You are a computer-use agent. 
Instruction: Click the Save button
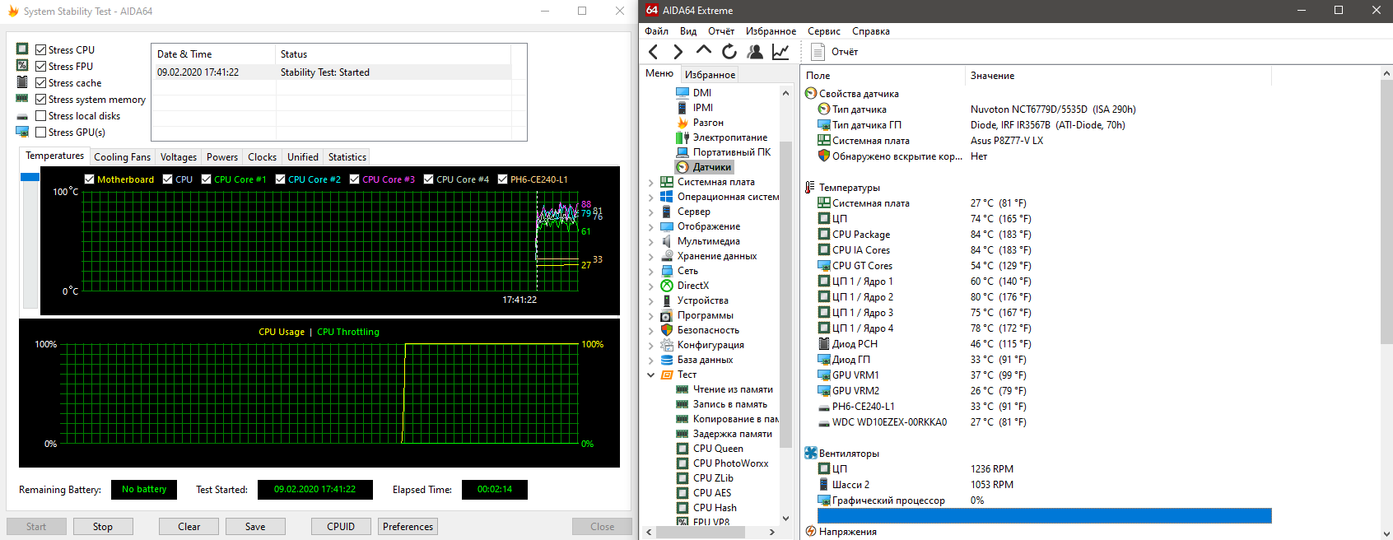pyautogui.click(x=255, y=527)
